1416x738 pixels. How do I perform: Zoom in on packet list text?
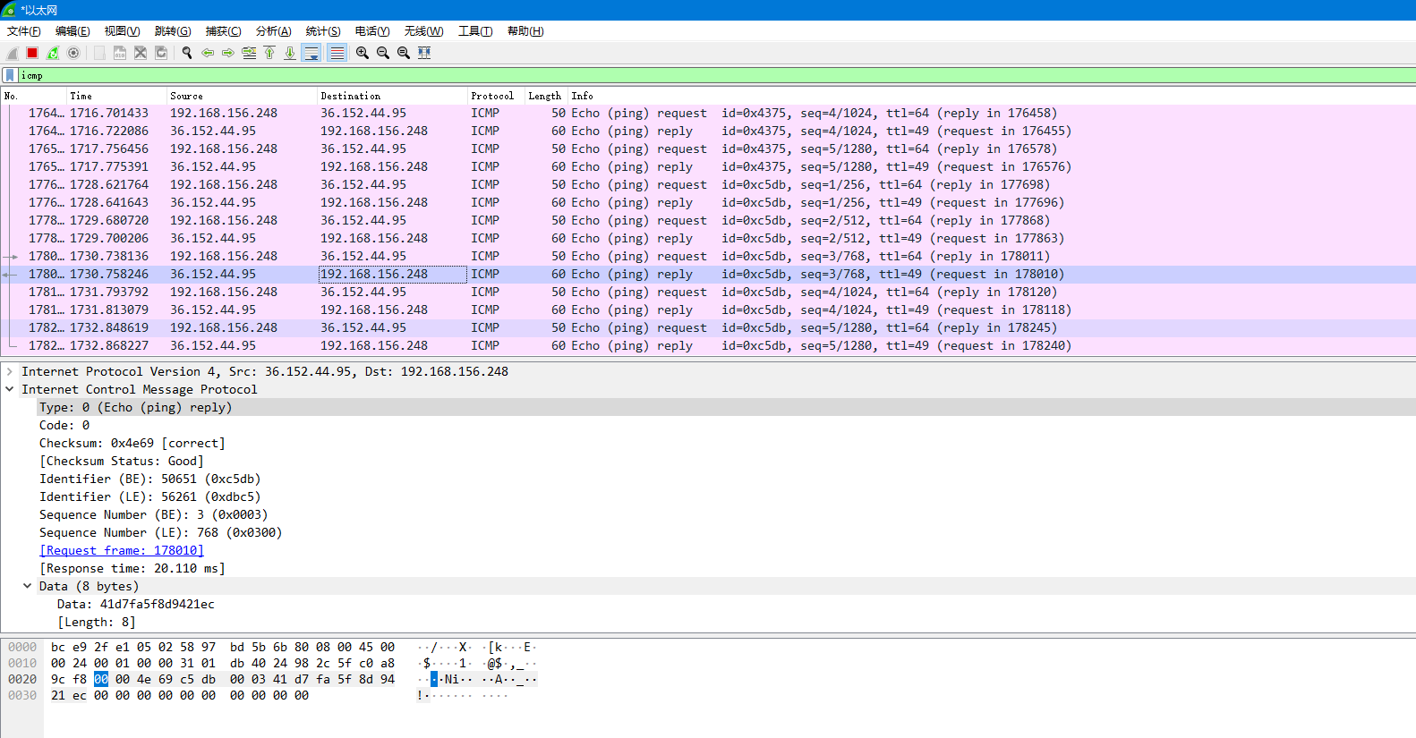pos(363,53)
